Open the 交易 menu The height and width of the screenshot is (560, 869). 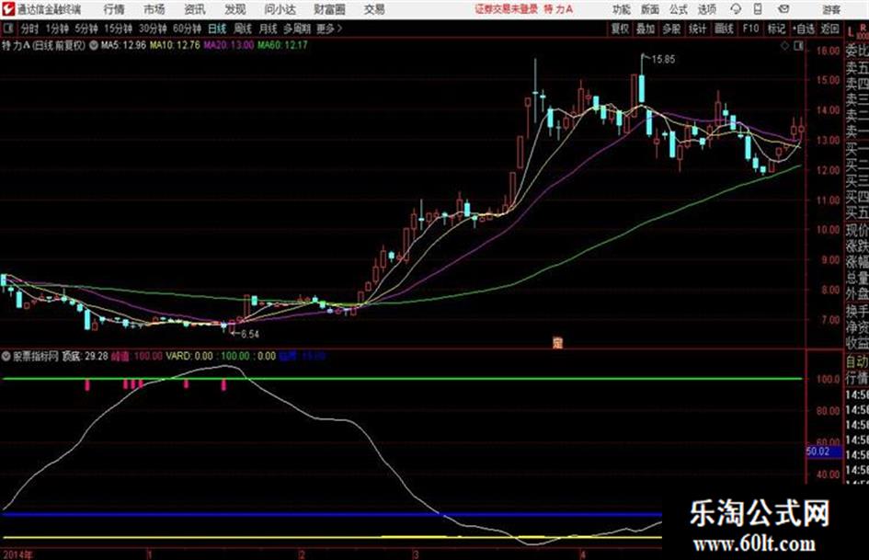[374, 9]
